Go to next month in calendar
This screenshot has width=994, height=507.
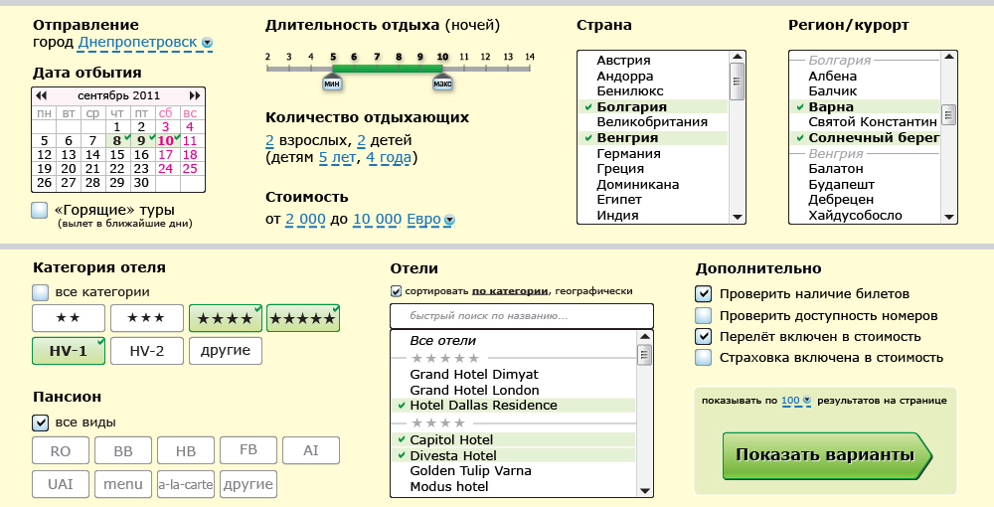(197, 95)
